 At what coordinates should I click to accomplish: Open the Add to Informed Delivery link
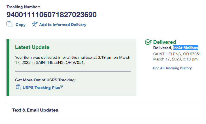[62, 25]
